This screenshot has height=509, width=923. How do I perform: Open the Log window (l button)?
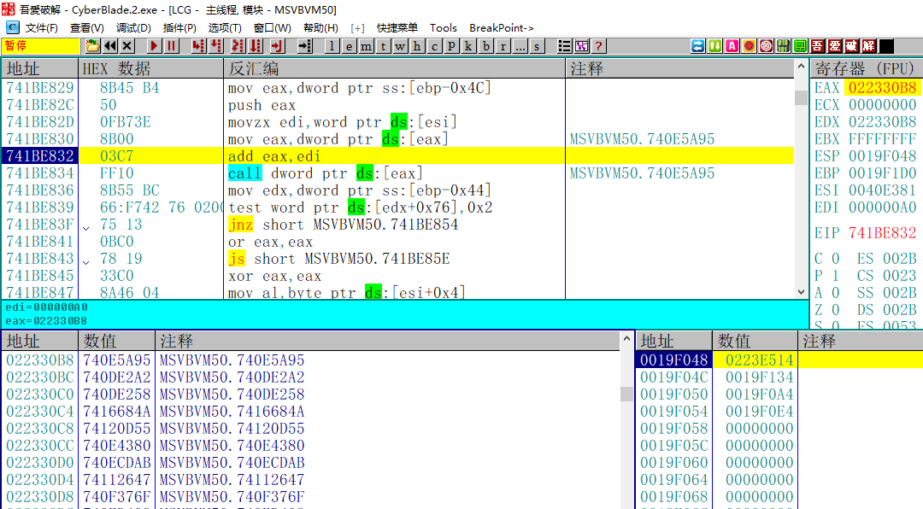pos(332,46)
